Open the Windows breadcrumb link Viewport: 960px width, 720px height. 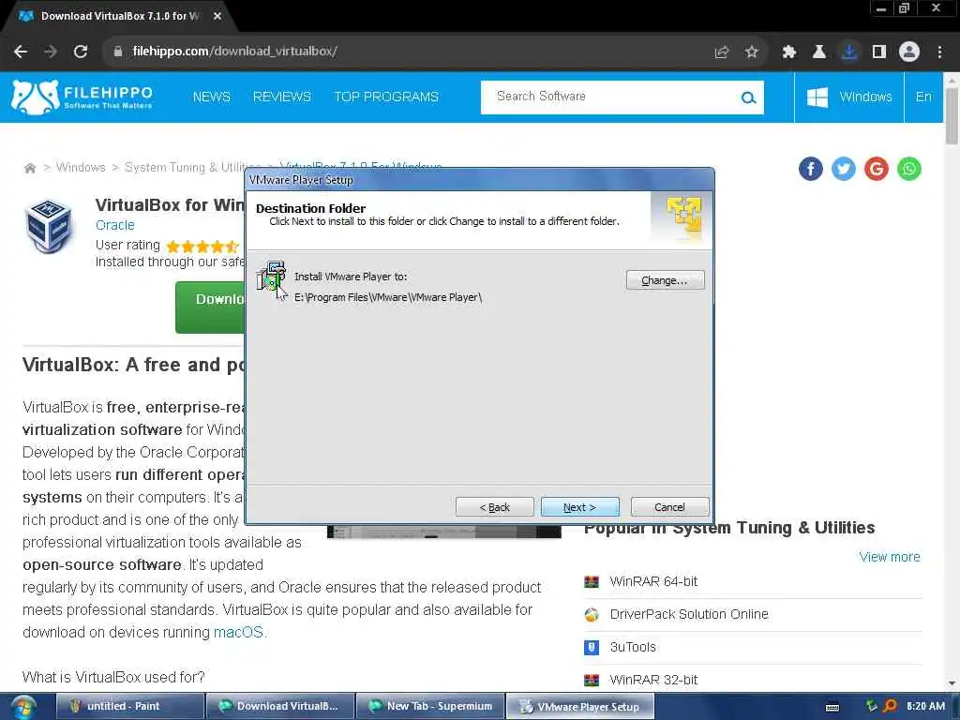pyautogui.click(x=81, y=167)
